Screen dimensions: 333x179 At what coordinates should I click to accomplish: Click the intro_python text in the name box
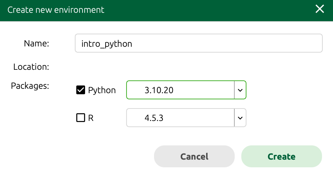click(x=107, y=44)
